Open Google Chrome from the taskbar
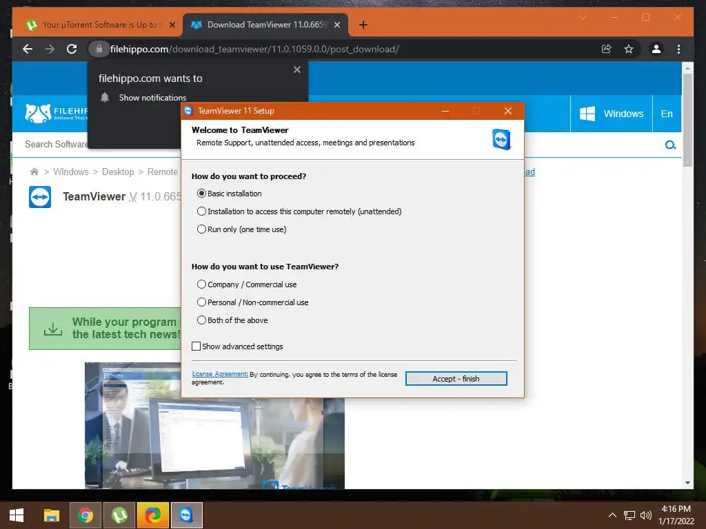The height and width of the screenshot is (529, 706). (x=85, y=515)
